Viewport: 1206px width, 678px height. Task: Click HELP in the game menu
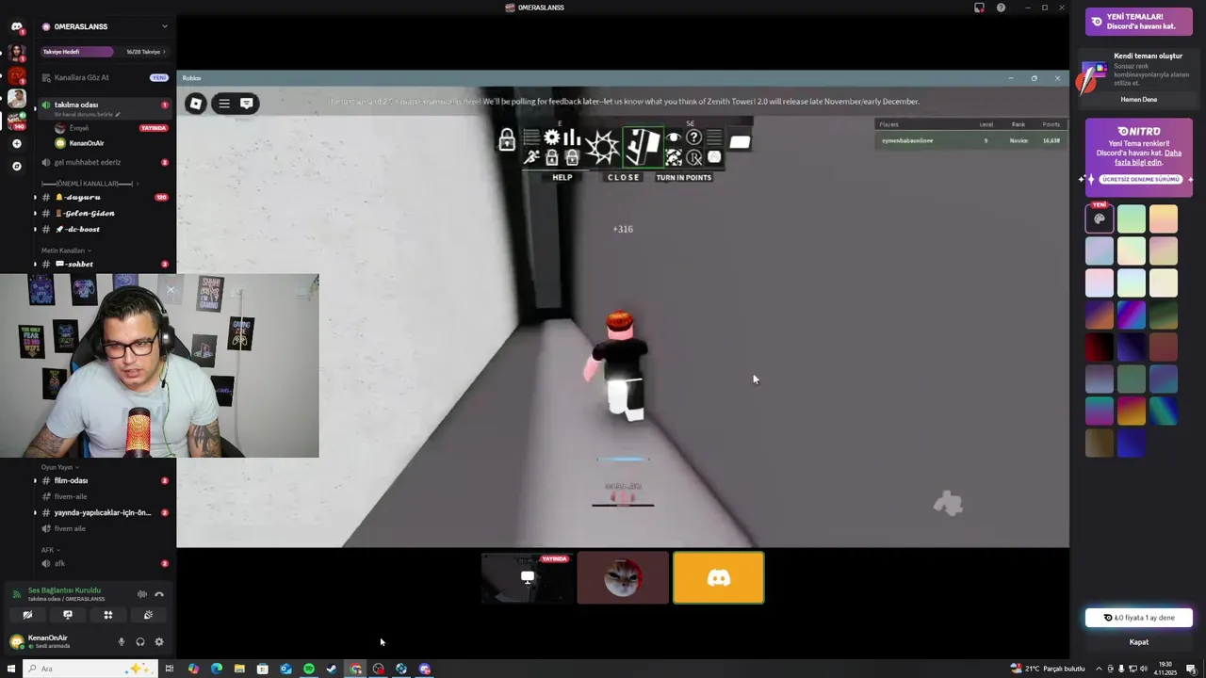[562, 177]
